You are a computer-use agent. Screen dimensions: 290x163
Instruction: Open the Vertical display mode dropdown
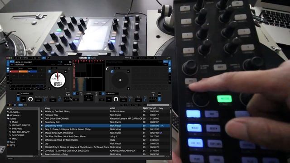coord(27,58)
